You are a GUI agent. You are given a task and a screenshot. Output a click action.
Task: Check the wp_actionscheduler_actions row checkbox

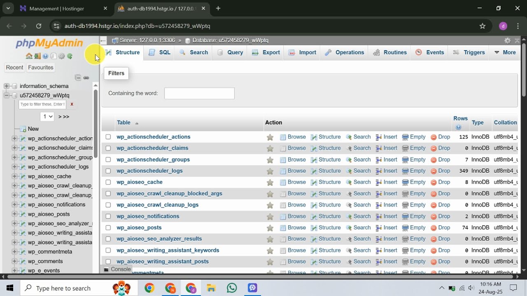[108, 137]
